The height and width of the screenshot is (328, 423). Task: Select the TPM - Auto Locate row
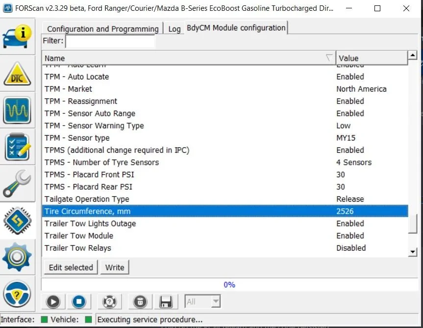coord(225,77)
